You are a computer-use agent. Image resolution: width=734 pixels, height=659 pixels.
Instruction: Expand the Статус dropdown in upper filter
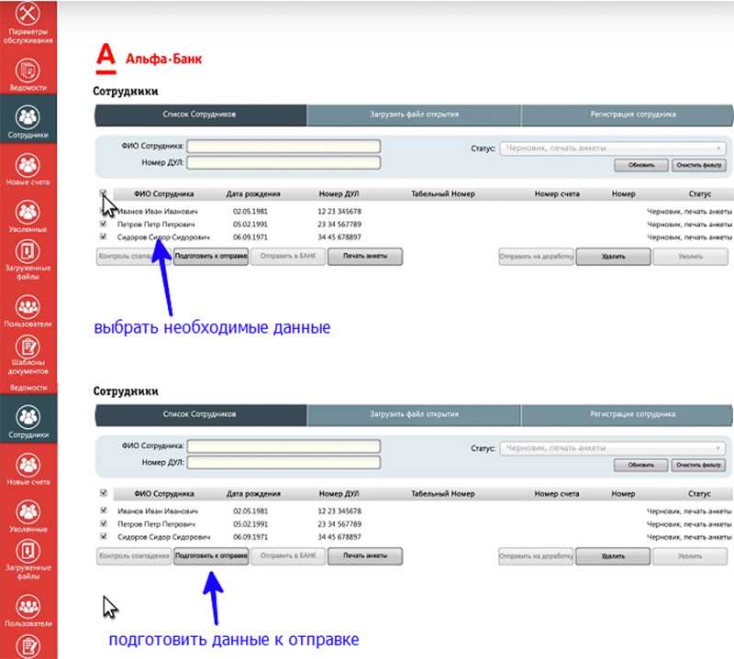tap(613, 148)
